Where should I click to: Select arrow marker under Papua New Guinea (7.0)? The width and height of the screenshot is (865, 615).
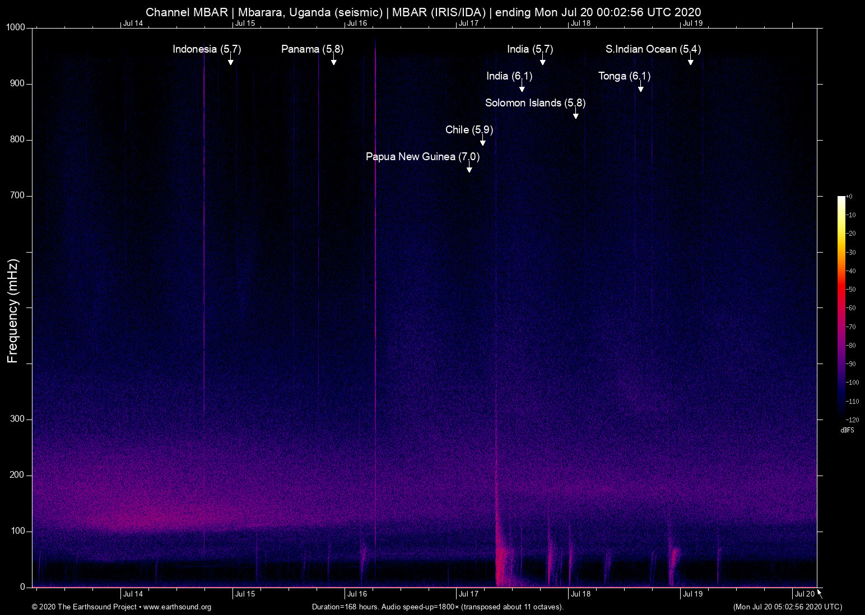click(469, 168)
